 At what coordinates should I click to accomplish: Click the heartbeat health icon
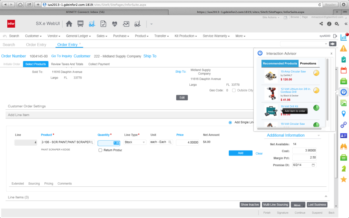[x=115, y=24]
